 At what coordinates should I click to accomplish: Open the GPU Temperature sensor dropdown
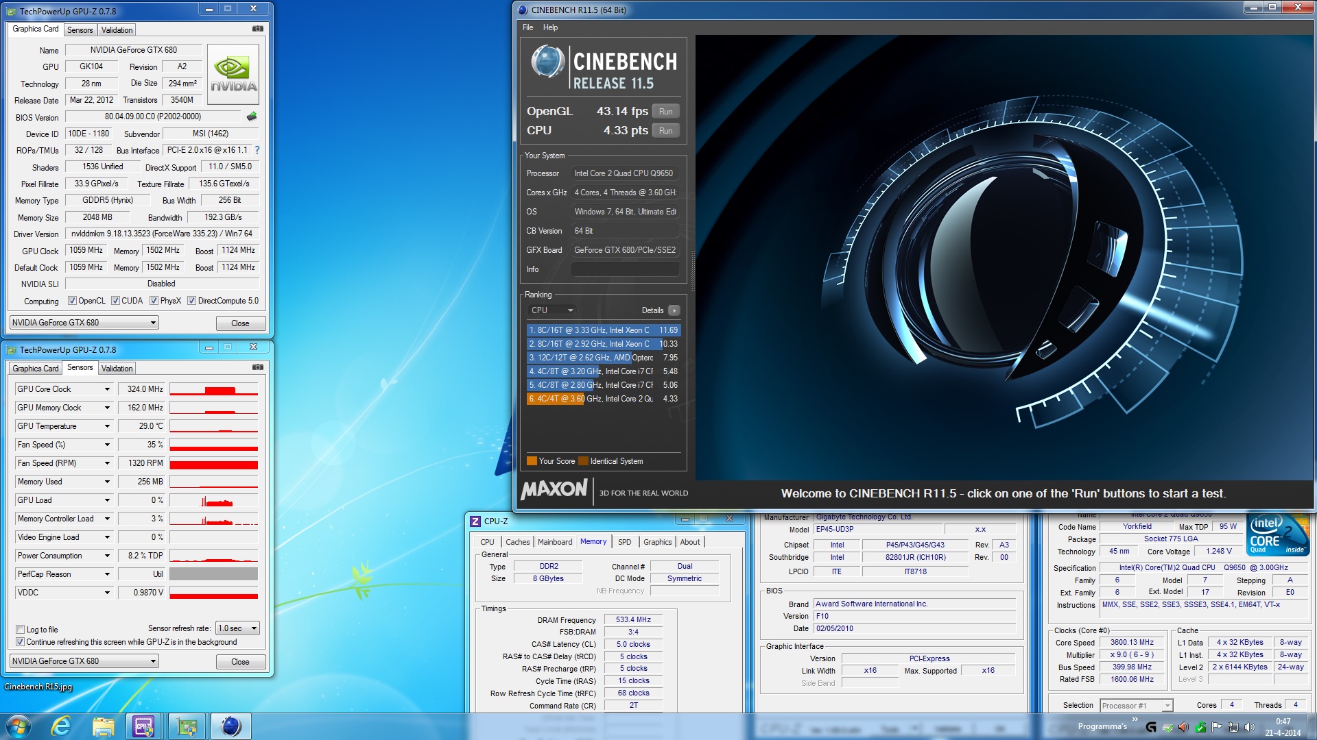[107, 426]
